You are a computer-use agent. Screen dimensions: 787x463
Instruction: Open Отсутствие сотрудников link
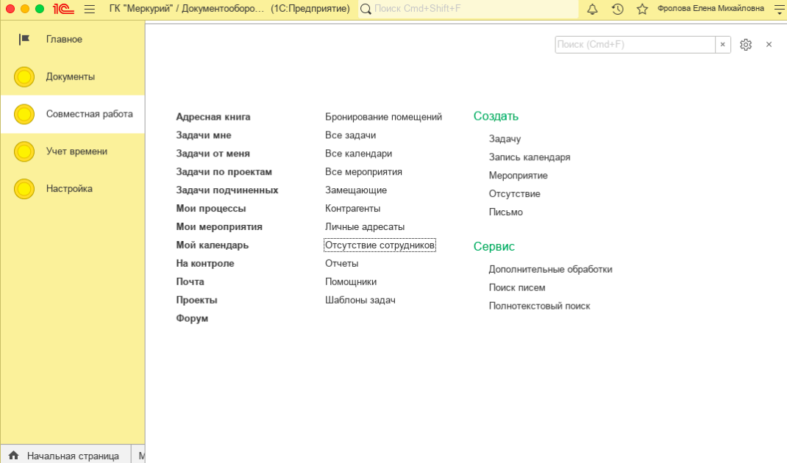click(x=380, y=245)
